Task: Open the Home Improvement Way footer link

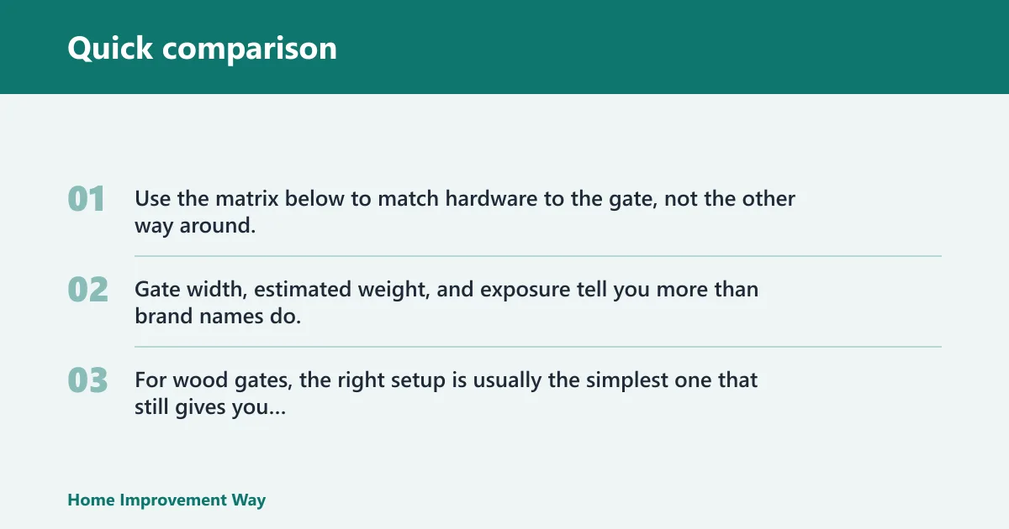Action: [166, 500]
